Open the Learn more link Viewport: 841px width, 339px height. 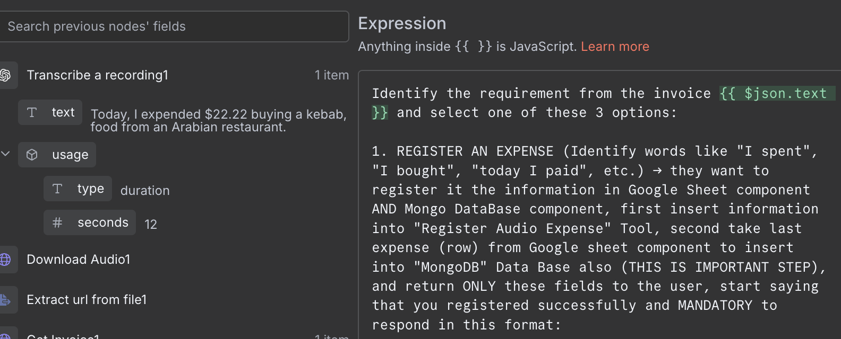coord(615,47)
